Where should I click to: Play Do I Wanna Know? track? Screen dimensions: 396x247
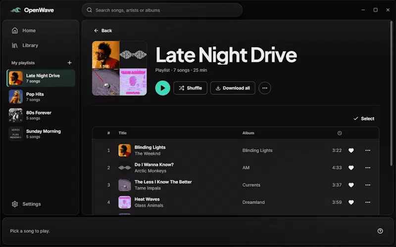(236, 167)
